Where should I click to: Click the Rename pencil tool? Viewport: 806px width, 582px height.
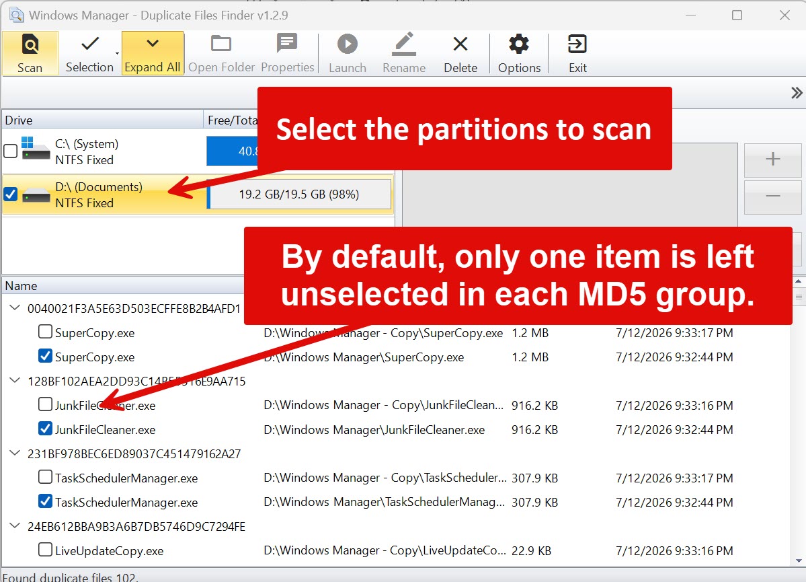(x=404, y=54)
